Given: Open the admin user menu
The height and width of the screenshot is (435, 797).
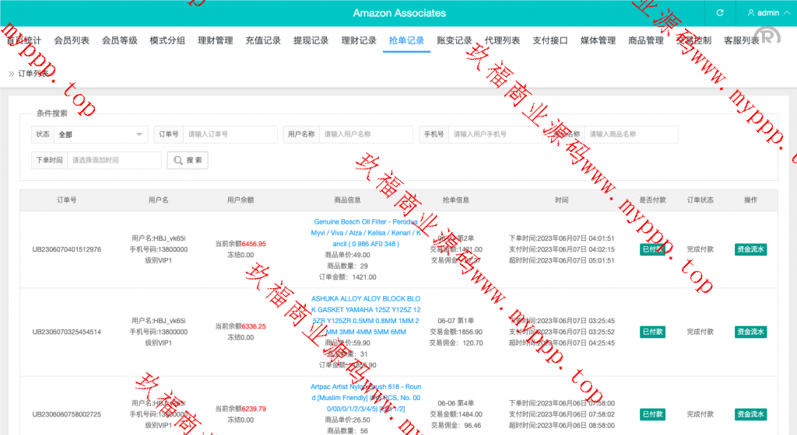Looking at the screenshot, I should tap(763, 13).
